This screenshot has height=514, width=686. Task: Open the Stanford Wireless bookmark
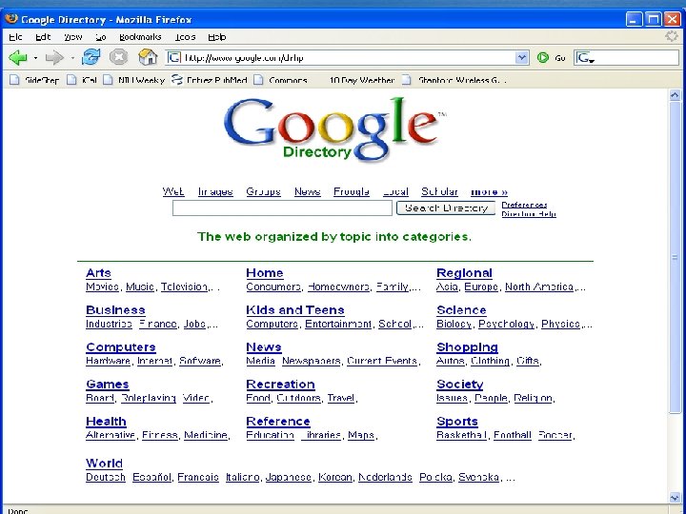(x=454, y=80)
